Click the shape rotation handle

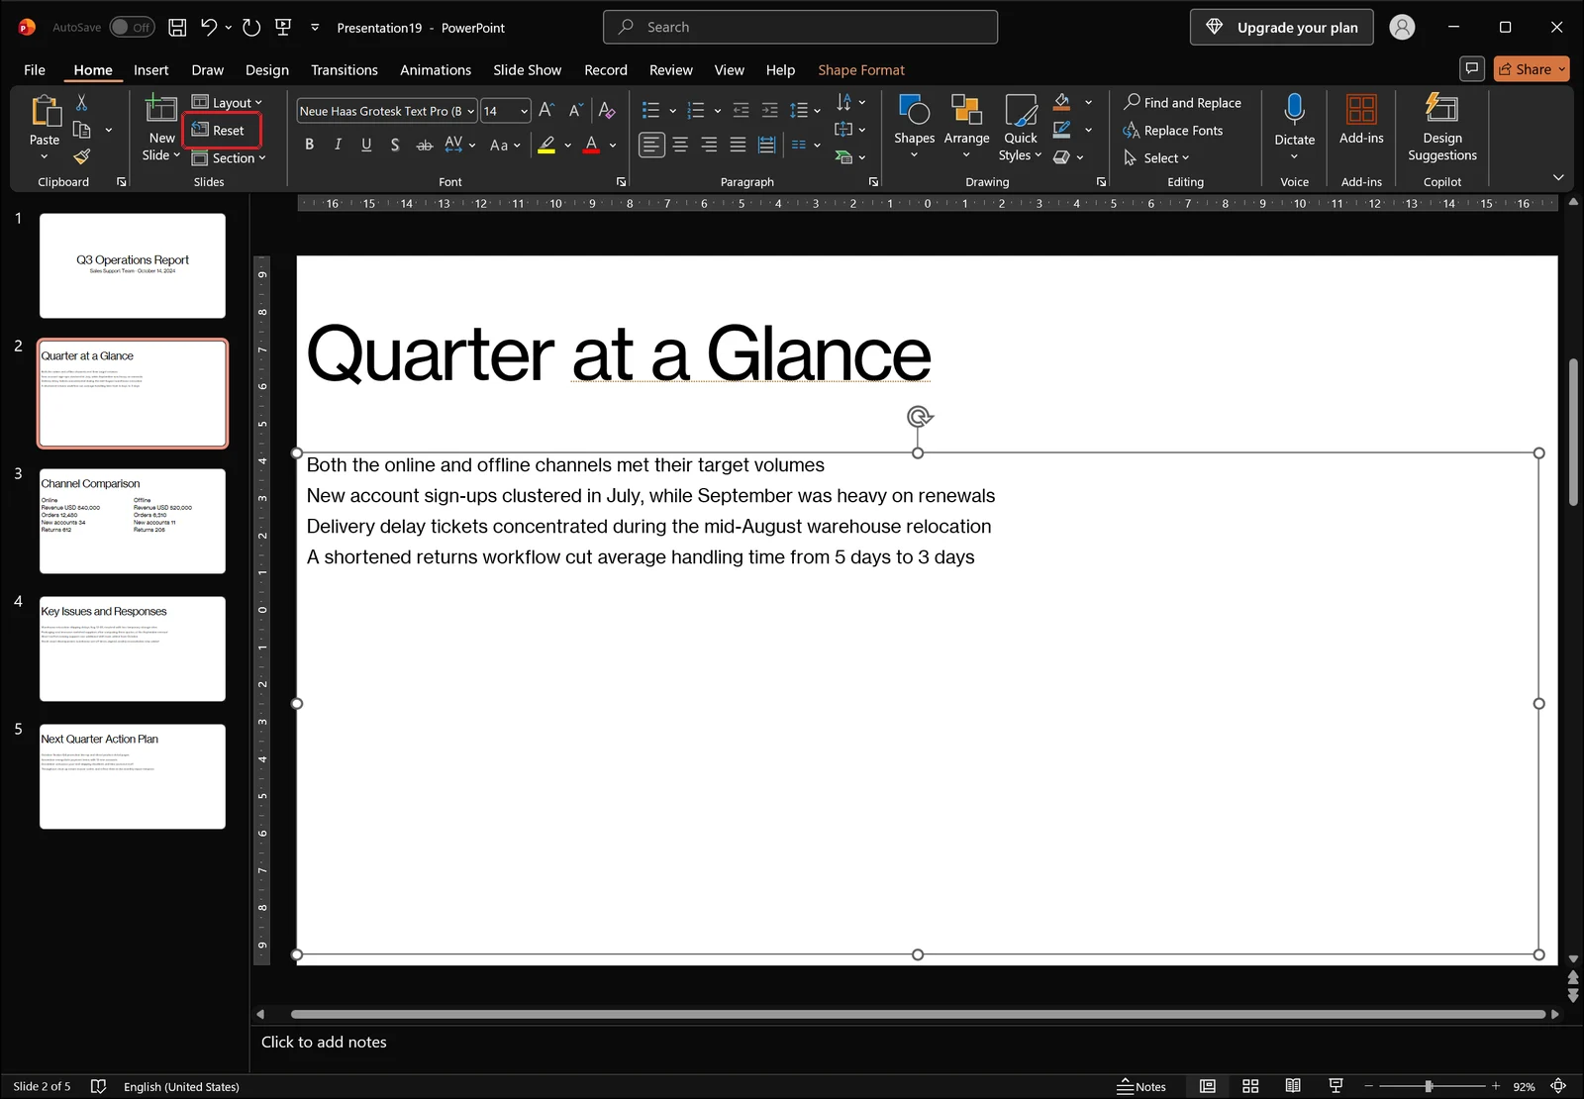pos(919,417)
